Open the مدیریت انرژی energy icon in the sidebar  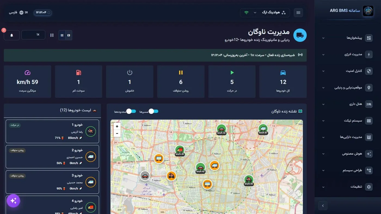click(369, 55)
